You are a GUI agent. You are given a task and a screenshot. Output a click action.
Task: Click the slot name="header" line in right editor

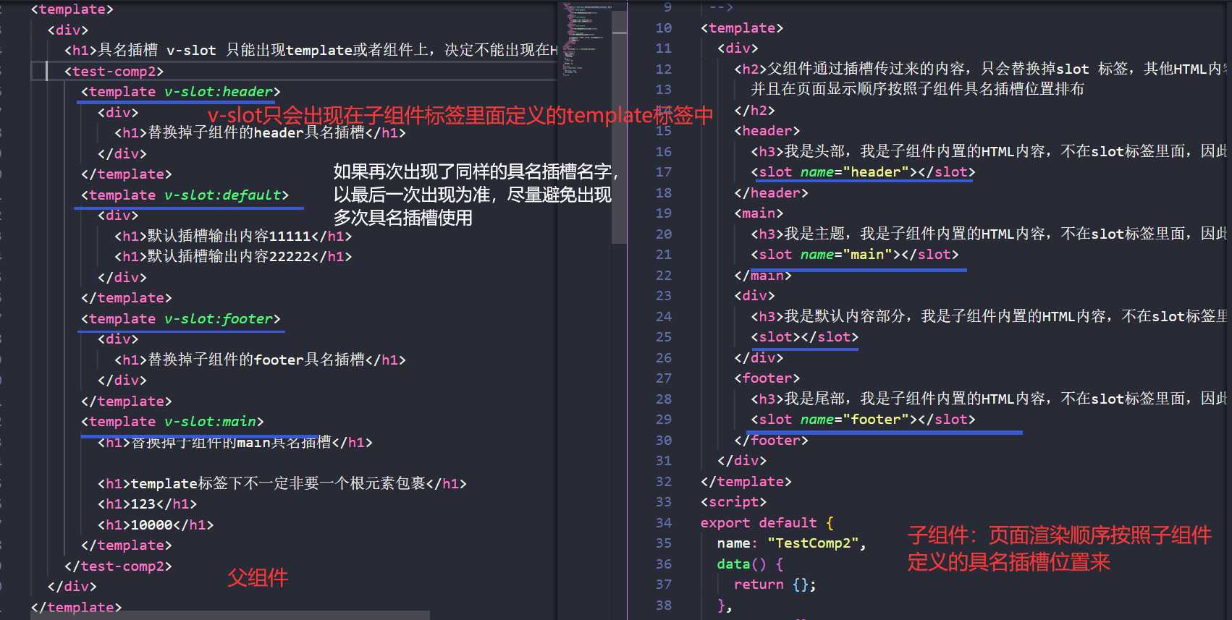coord(863,172)
